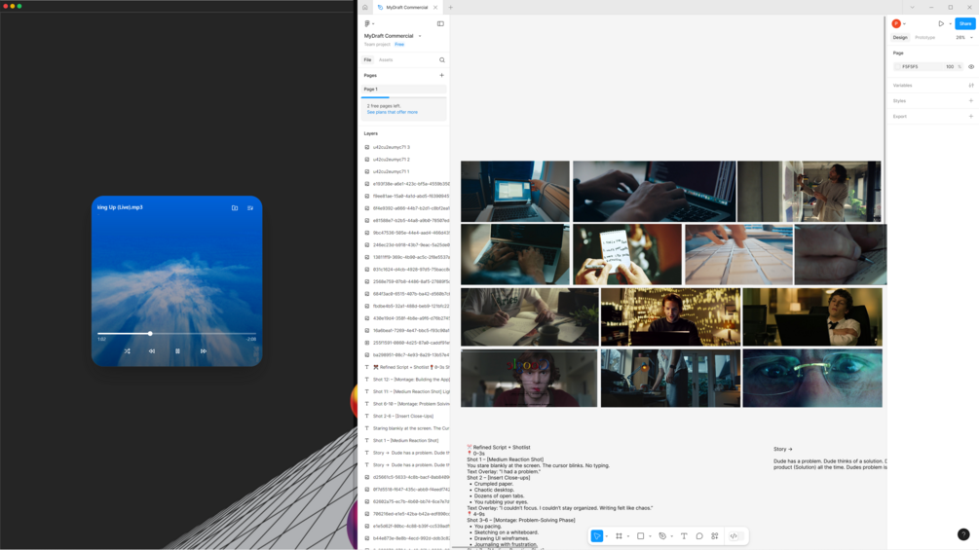Open the 'See plans that offer more' link

coord(393,112)
